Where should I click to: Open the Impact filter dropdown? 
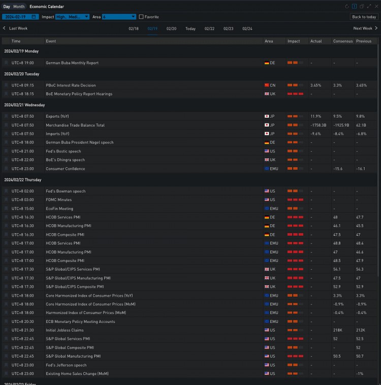click(x=72, y=17)
